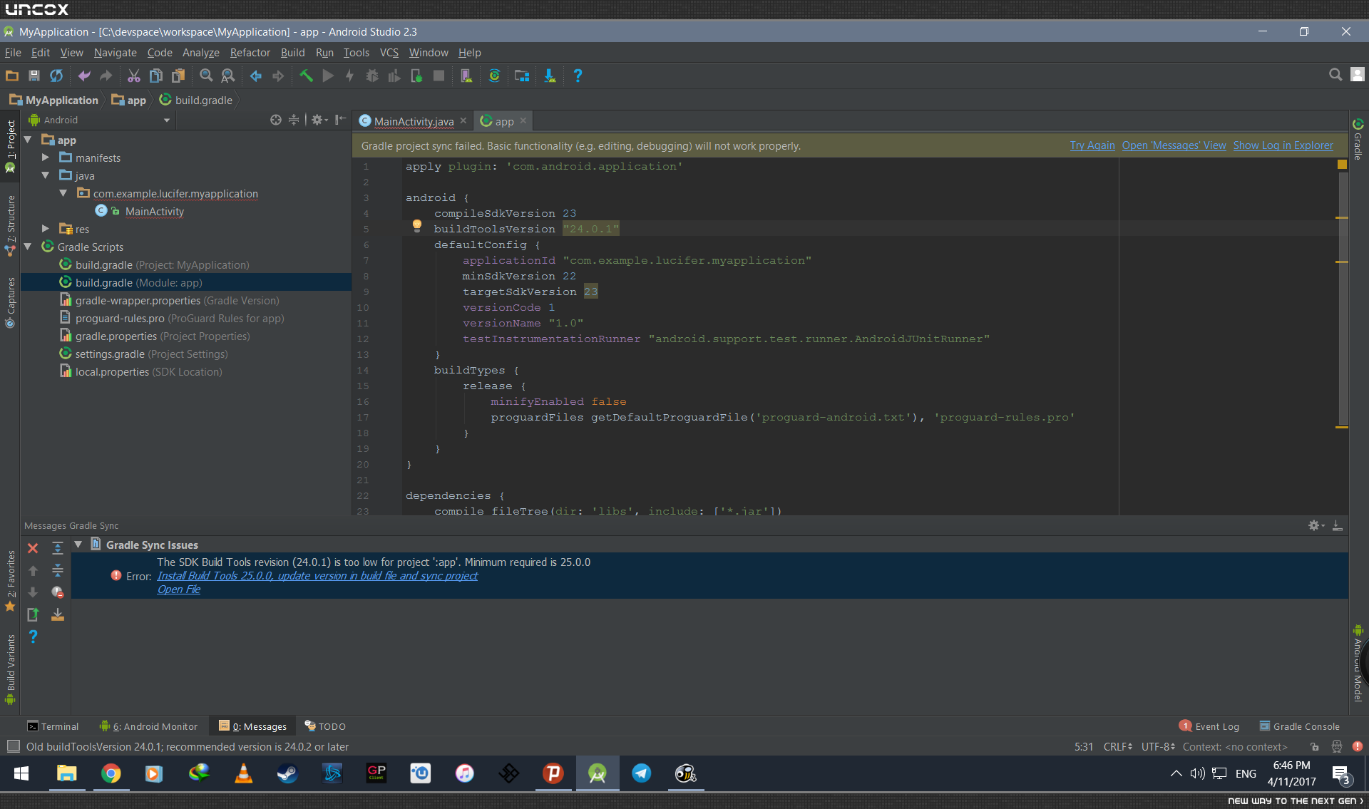Screen dimensions: 1369x809
Task: Click the Project Structure icon
Action: point(522,76)
